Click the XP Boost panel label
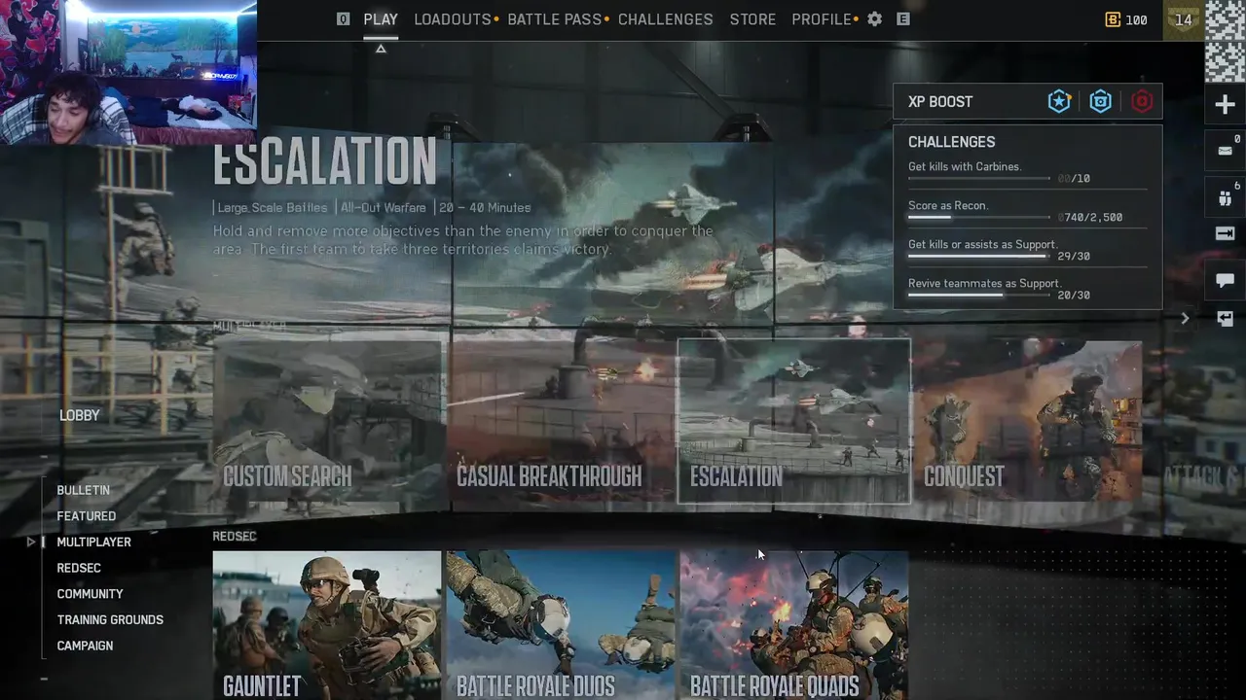The height and width of the screenshot is (700, 1246). point(940,102)
